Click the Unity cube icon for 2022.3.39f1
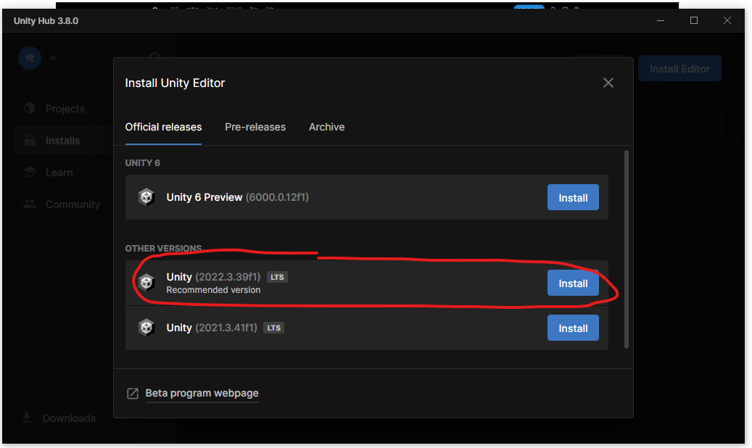The height and width of the screenshot is (448, 752). [146, 283]
